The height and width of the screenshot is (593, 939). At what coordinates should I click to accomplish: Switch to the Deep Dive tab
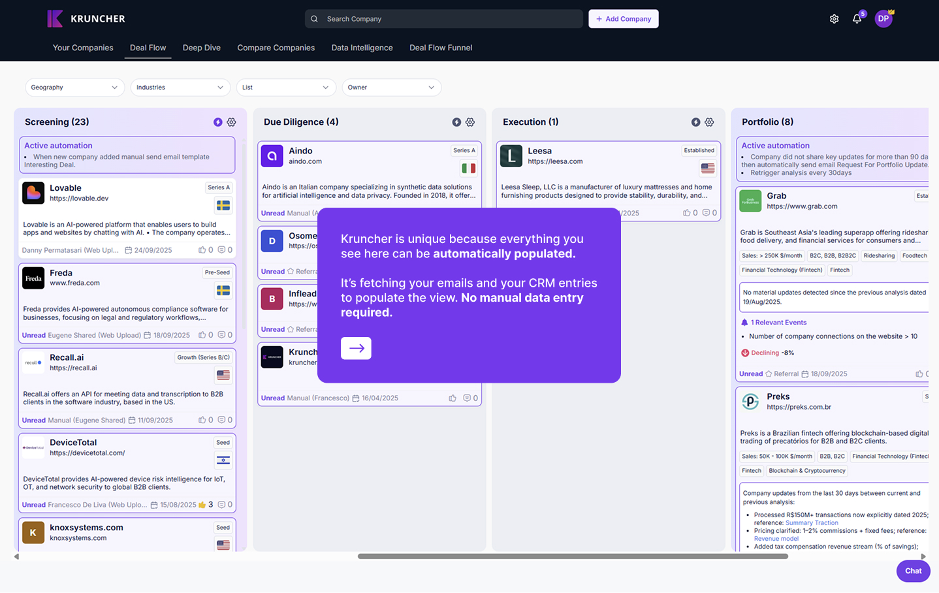pyautogui.click(x=201, y=48)
